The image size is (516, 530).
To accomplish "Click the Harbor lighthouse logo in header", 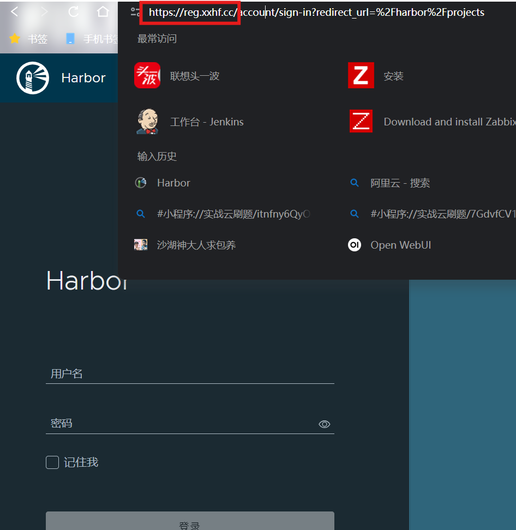I will click(33, 78).
